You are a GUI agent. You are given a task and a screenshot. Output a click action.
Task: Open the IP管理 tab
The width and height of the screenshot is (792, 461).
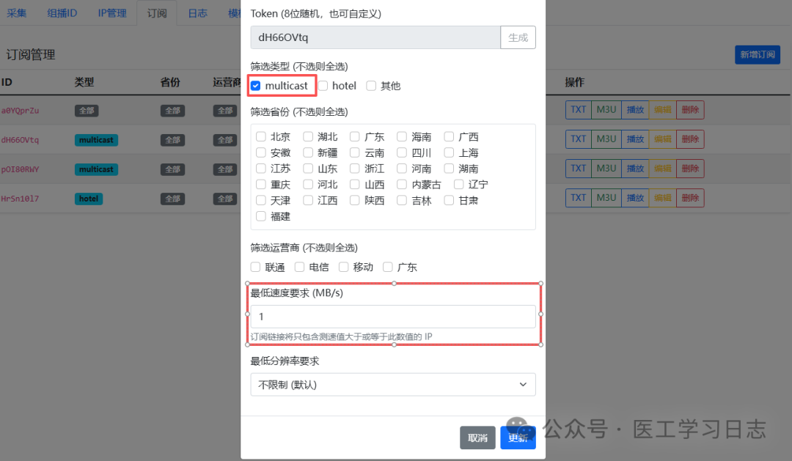pyautogui.click(x=112, y=12)
